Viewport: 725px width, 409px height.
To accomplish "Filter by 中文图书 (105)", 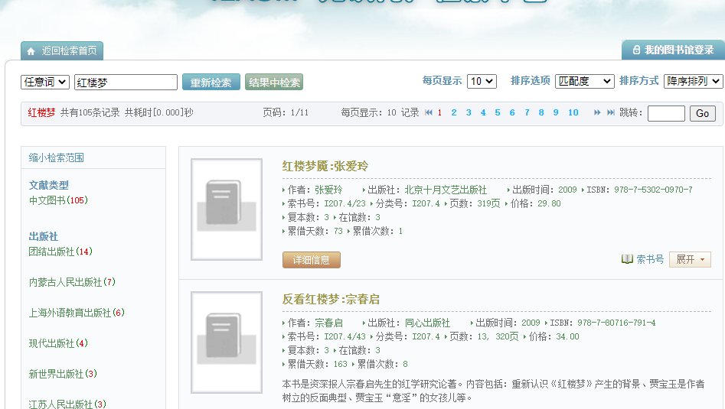I will pyautogui.click(x=58, y=200).
